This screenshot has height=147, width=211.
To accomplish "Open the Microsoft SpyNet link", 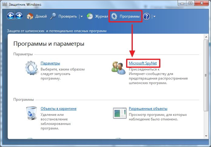I will (143, 63).
